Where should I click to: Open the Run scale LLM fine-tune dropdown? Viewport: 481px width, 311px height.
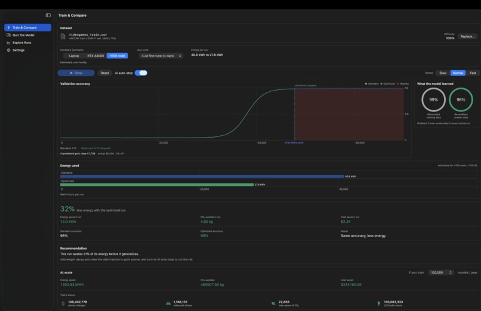tap(161, 56)
